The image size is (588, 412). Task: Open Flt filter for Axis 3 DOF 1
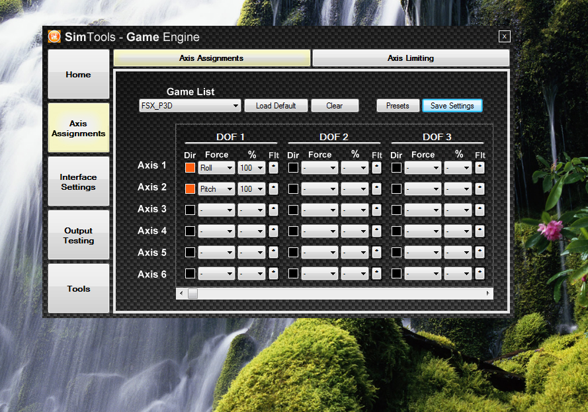(274, 210)
